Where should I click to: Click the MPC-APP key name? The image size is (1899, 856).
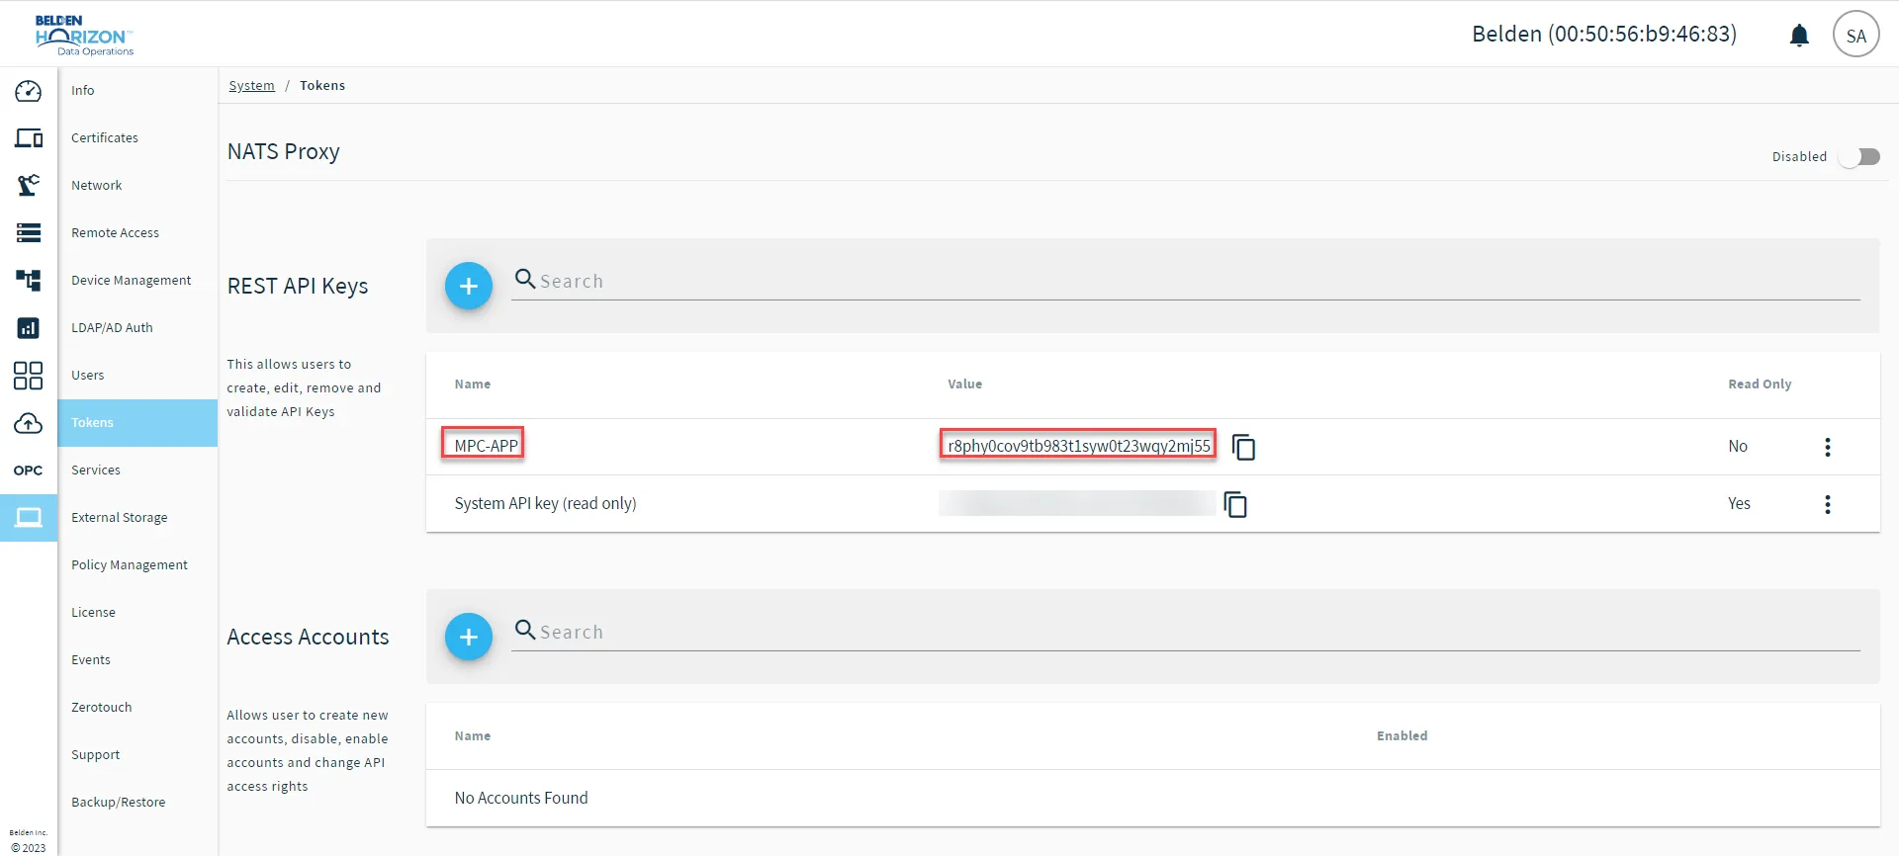[487, 446]
